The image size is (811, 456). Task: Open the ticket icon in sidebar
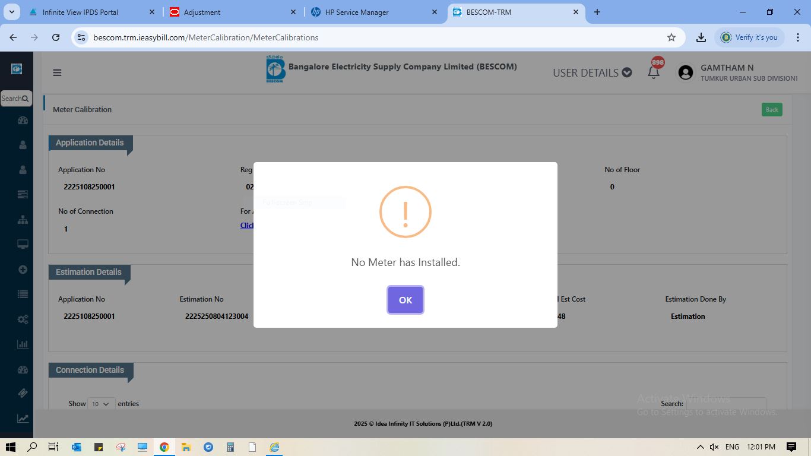click(23, 393)
